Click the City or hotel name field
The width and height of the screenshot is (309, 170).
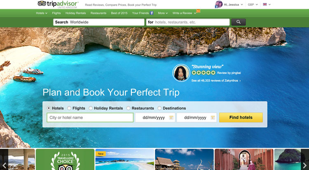[x=90, y=118]
